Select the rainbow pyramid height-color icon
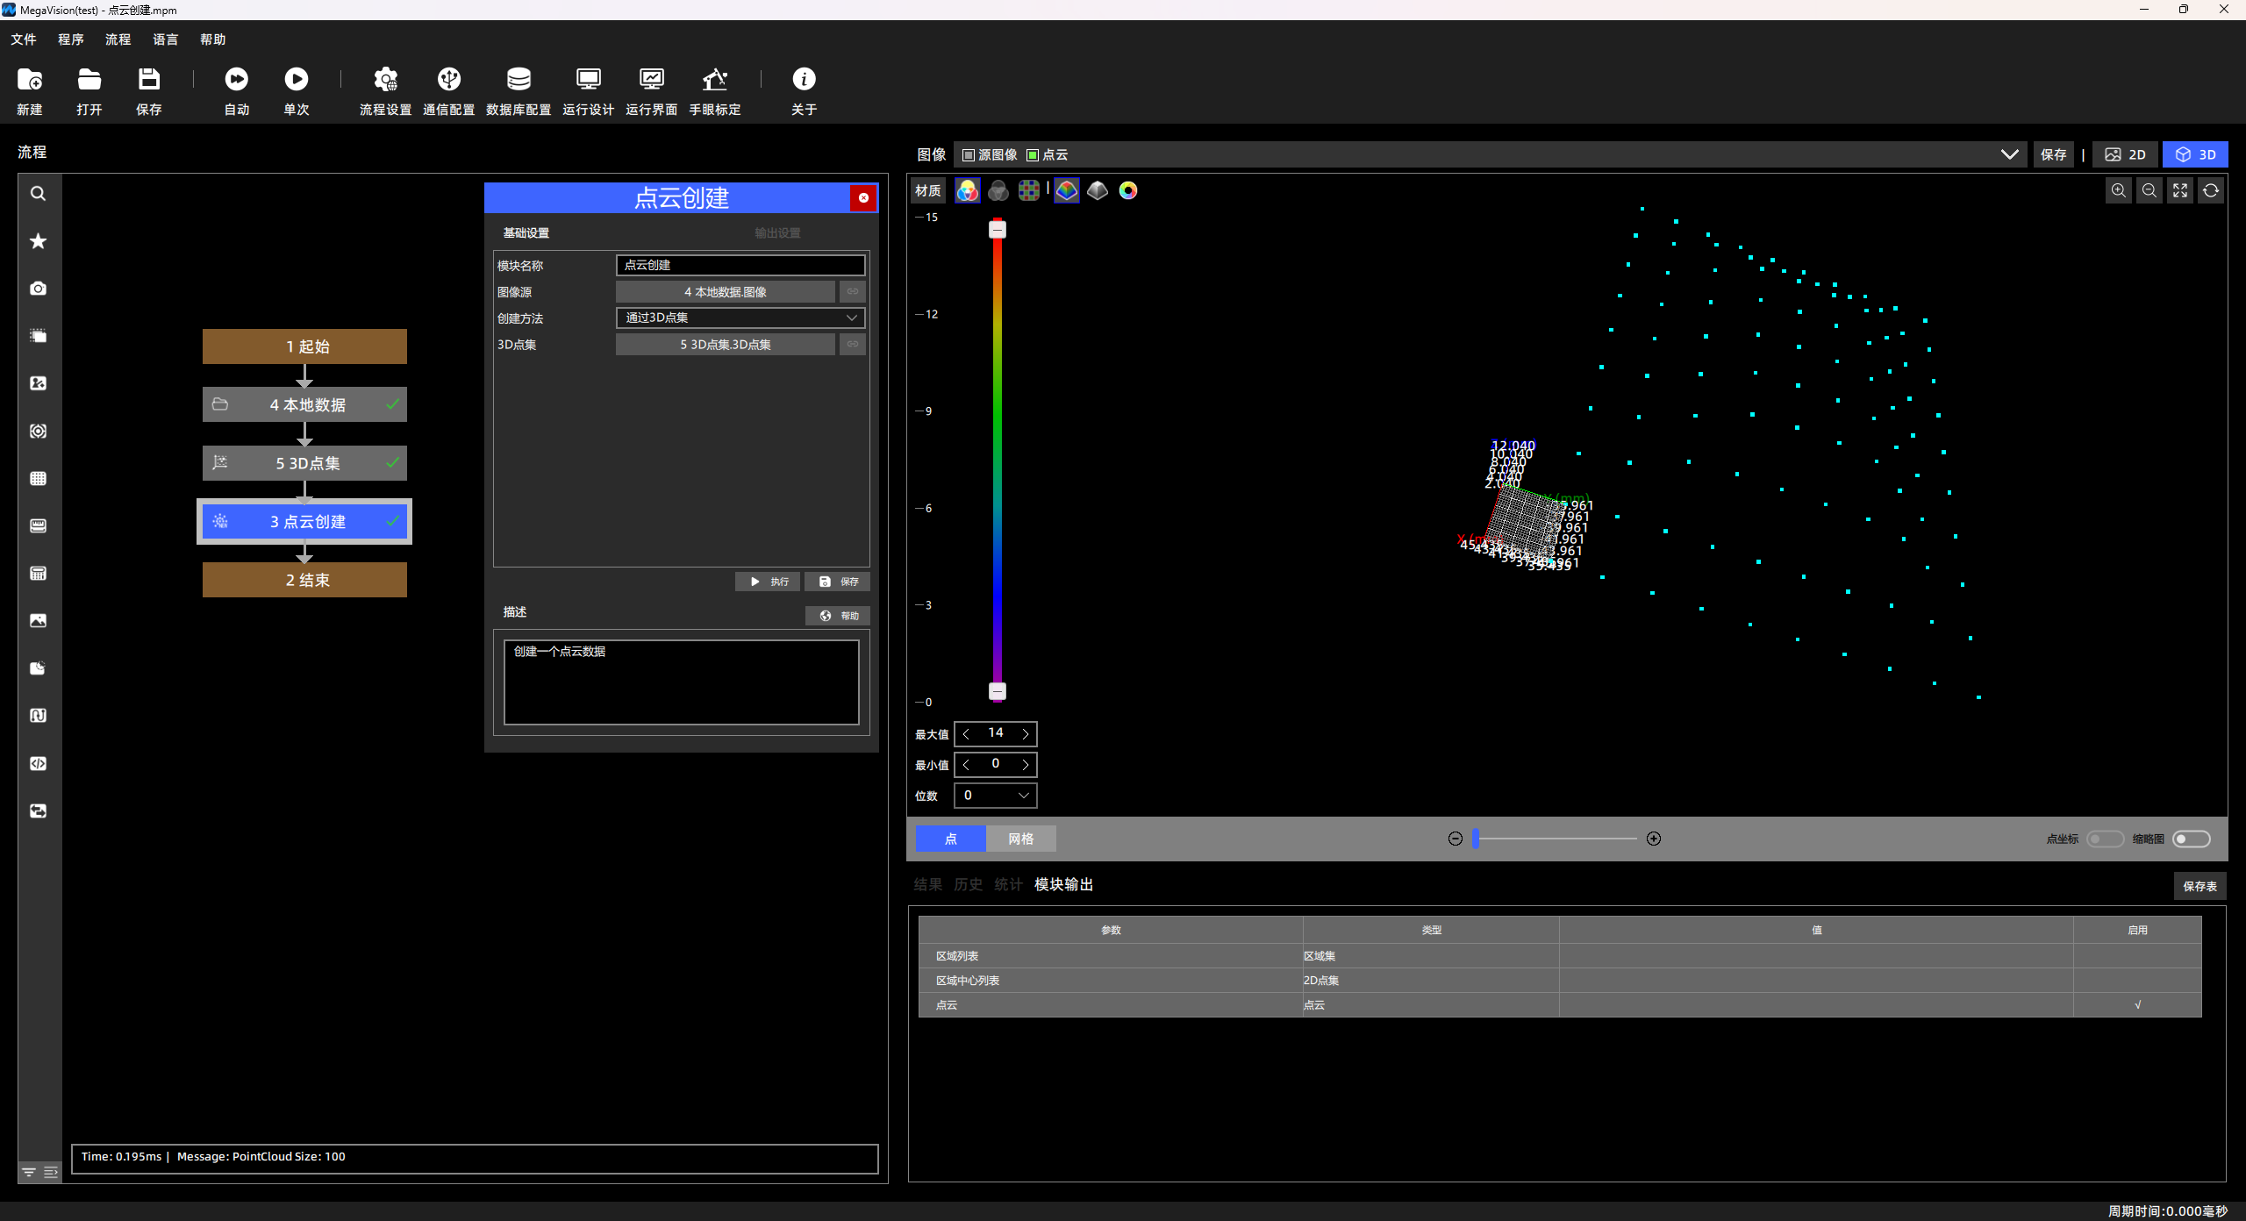2246x1221 pixels. 1067,190
